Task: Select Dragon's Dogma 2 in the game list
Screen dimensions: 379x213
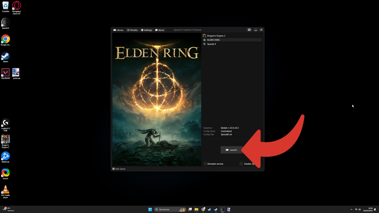Action: 232,36
